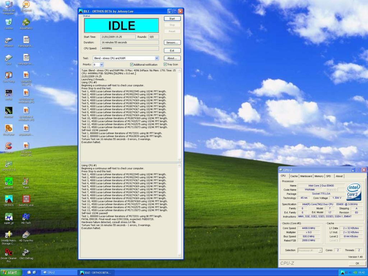Click the FATAL ERROR line in CPU #1 log
Screen dimensions: 368x276
118,219
